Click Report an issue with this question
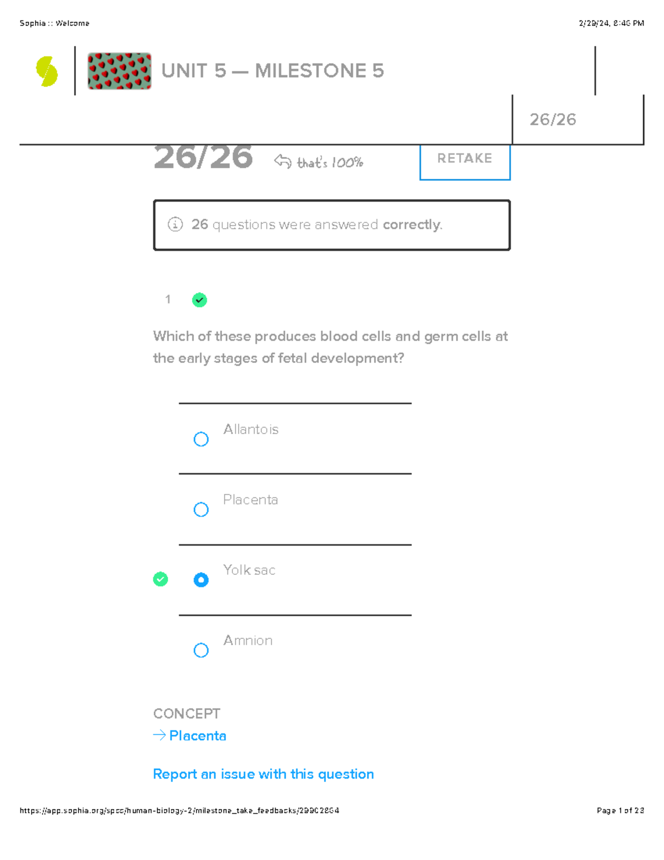Viewport: 664px width, 860px height. click(x=263, y=774)
